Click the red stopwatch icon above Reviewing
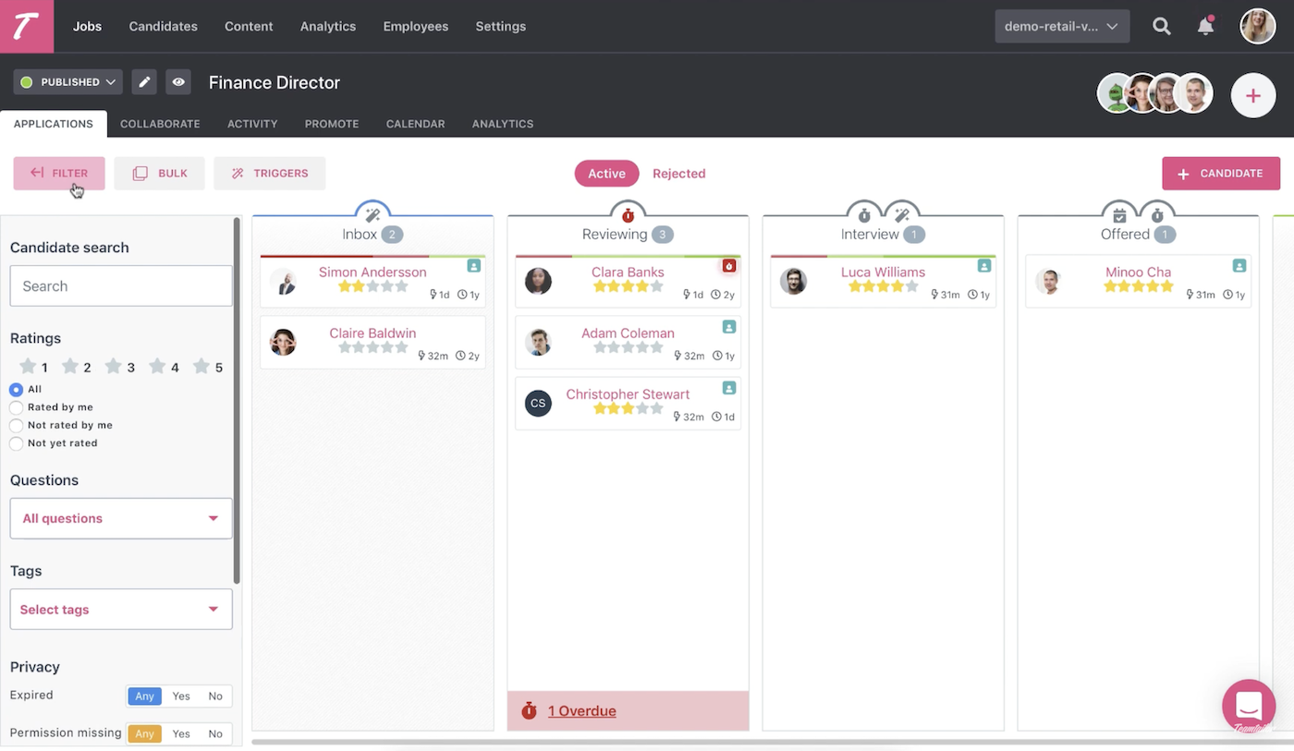 tap(629, 214)
